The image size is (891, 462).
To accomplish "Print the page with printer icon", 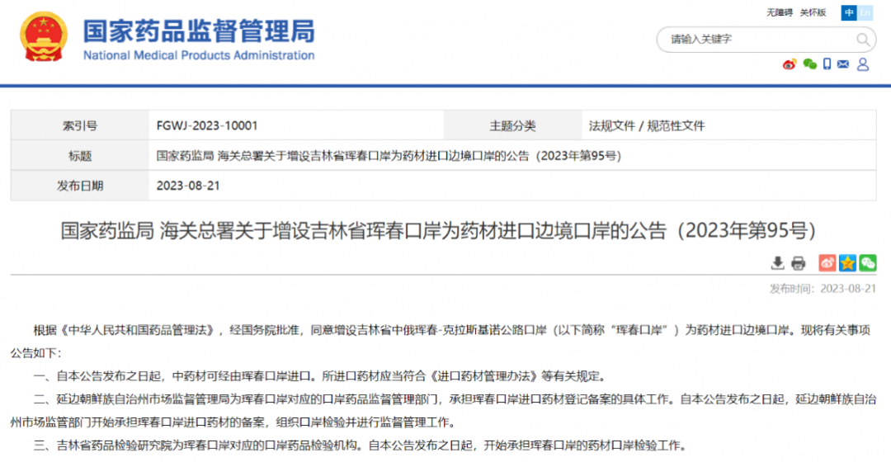I will [798, 263].
